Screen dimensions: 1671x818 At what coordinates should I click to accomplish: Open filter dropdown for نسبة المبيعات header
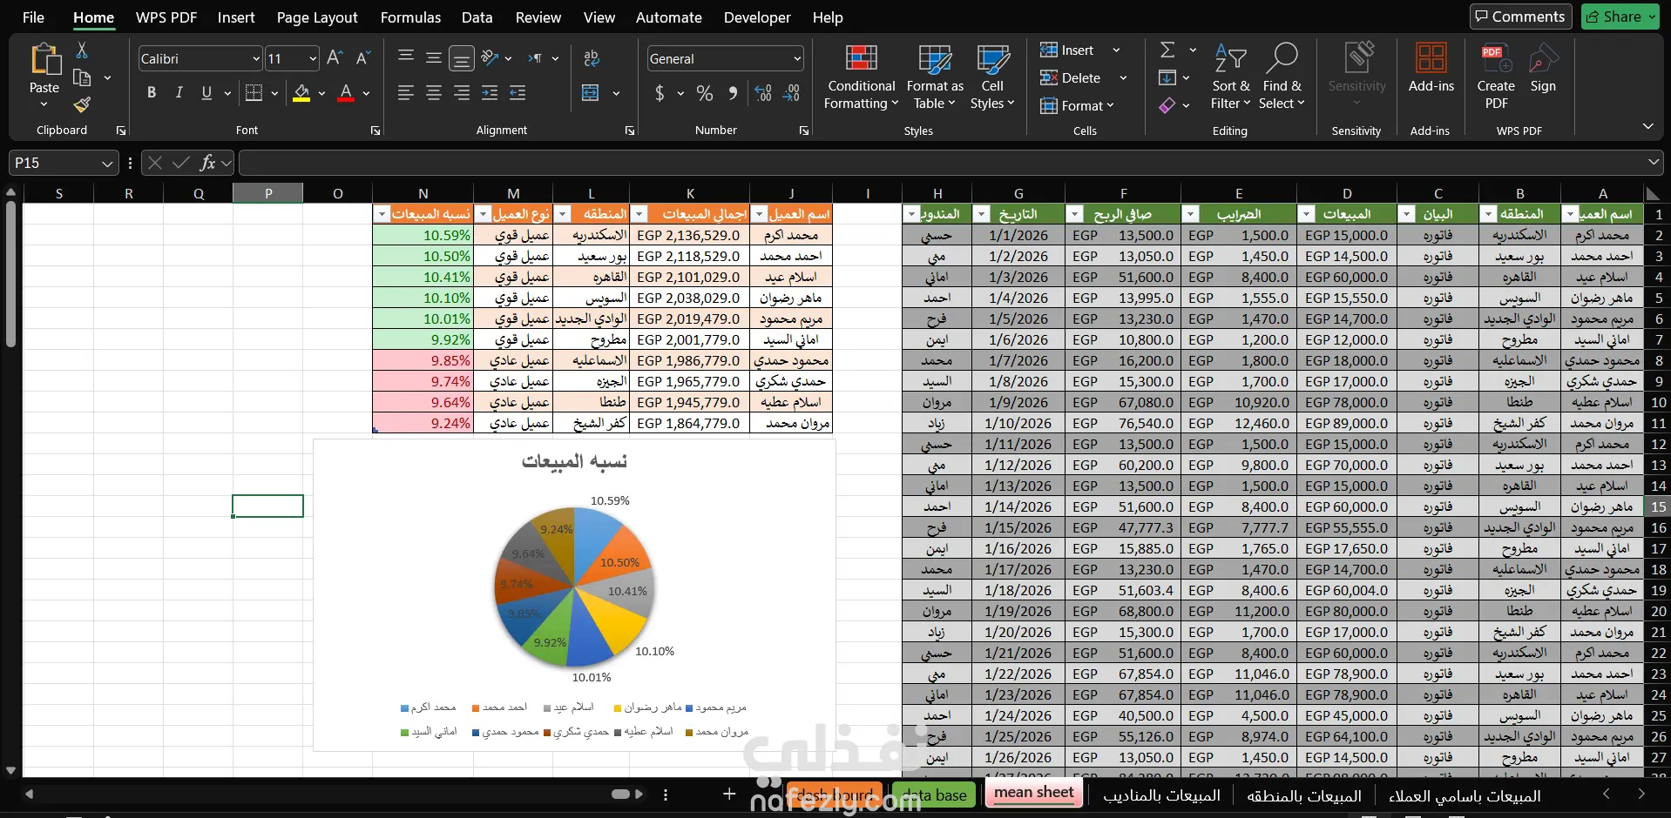coord(382,214)
